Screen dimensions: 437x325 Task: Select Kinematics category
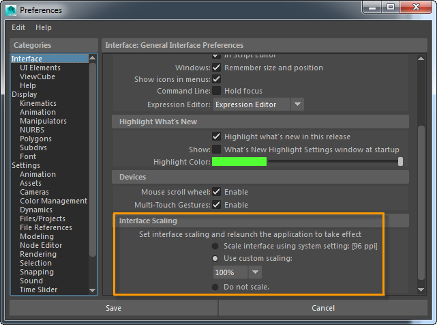click(38, 103)
